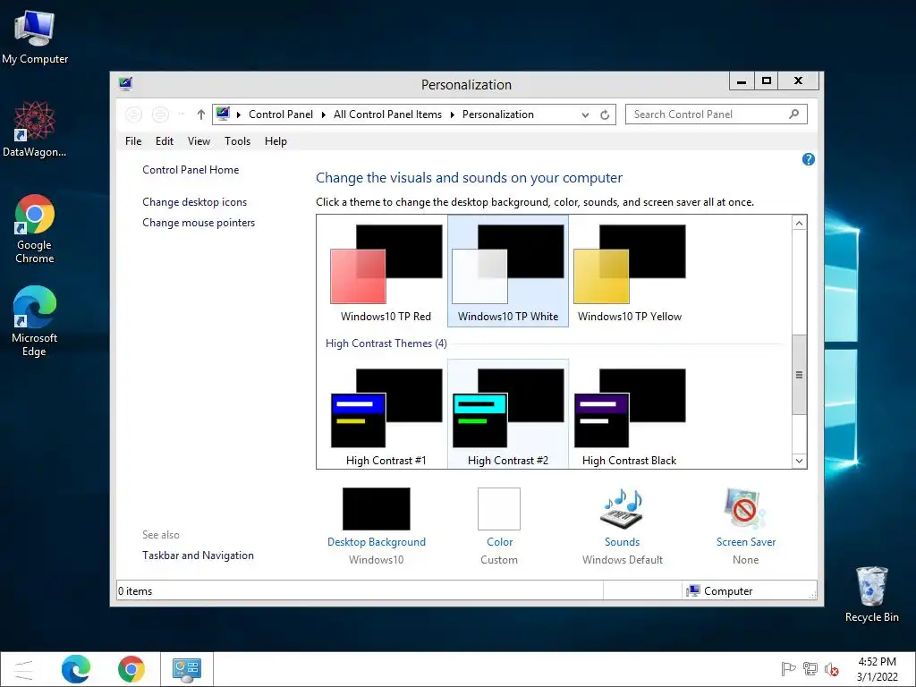This screenshot has width=916, height=687.
Task: Open Action Center flag in system tray
Action: point(788,669)
